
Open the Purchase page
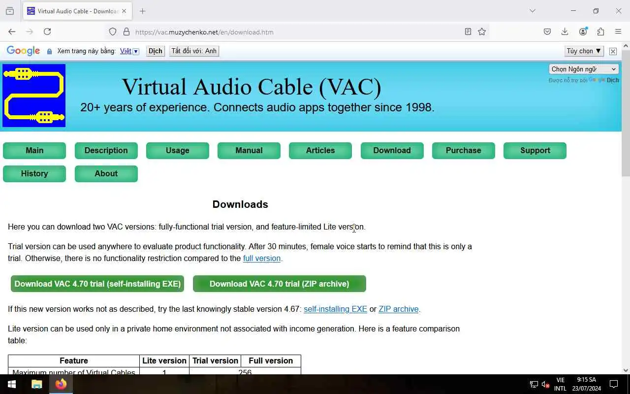tap(464, 151)
